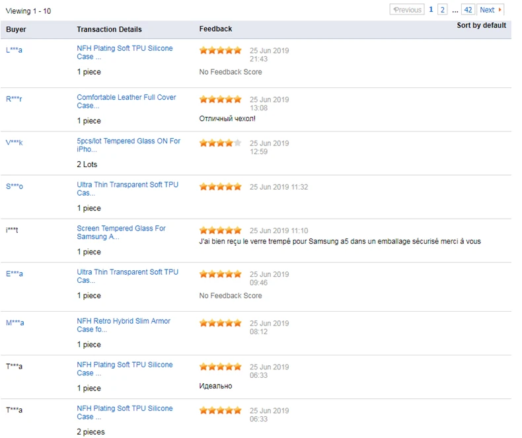The width and height of the screenshot is (522, 438).
Task: Open buyer V***k profile link
Action: click(x=15, y=143)
